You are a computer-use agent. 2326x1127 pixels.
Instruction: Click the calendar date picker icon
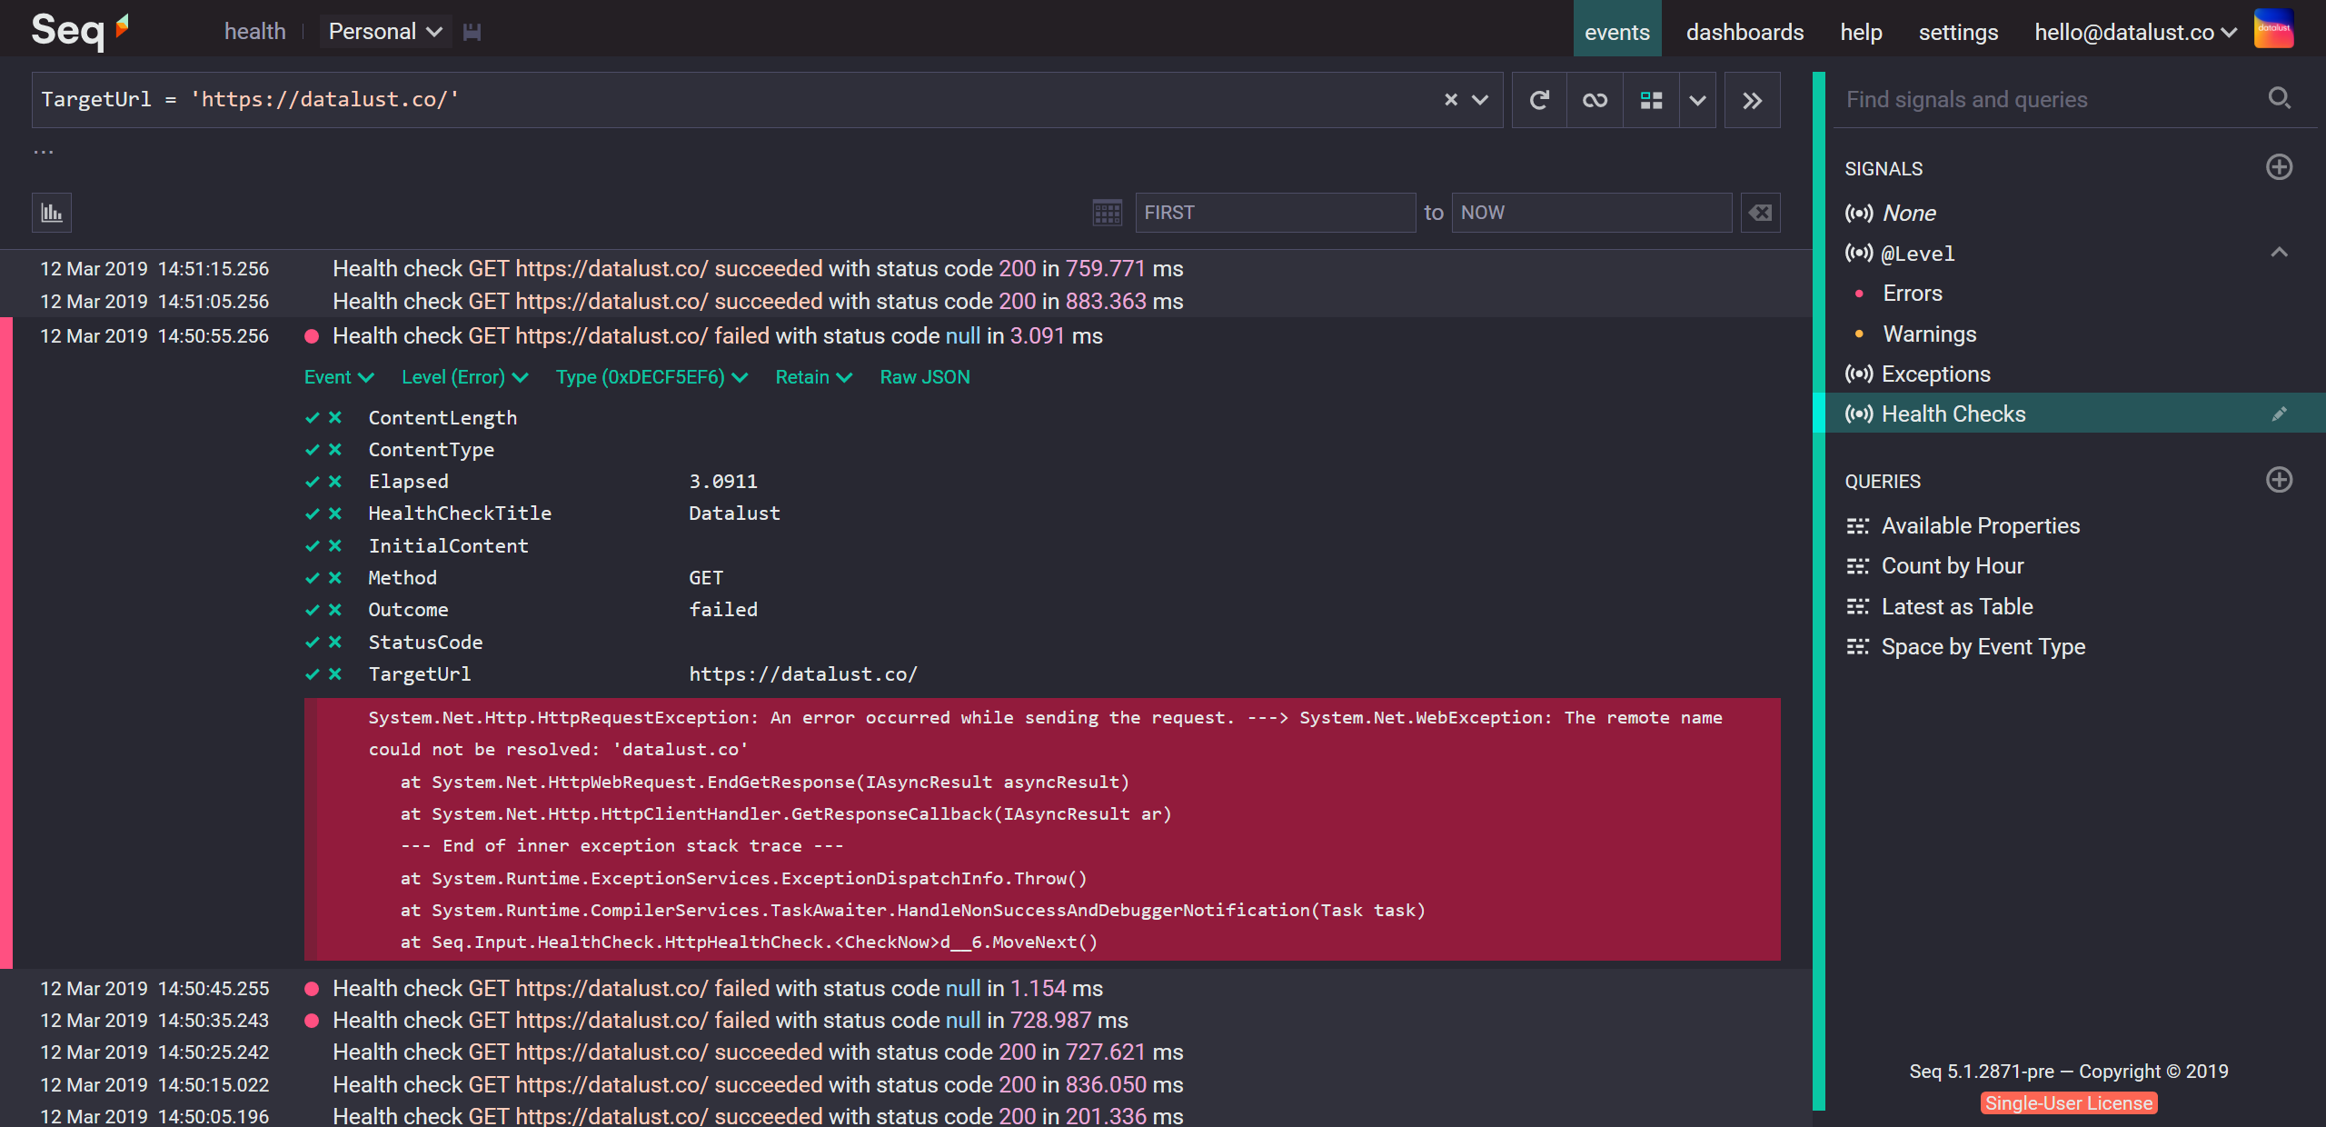tap(1107, 213)
